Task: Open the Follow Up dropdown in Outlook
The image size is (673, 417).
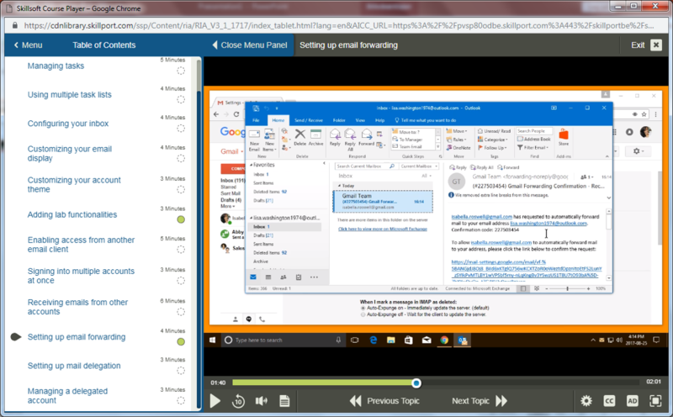Action: tap(493, 148)
